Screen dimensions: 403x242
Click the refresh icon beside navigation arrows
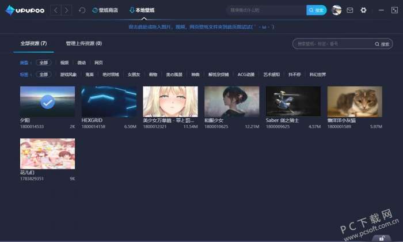tap(82, 10)
